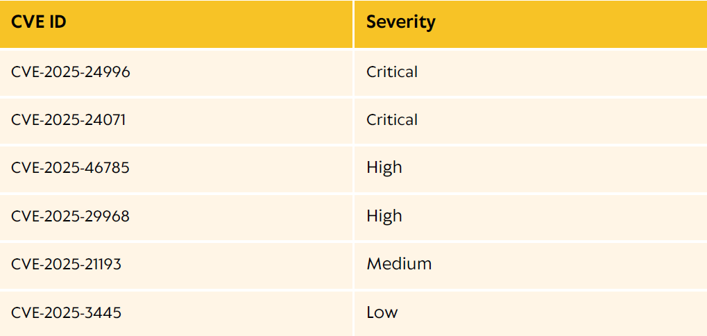The width and height of the screenshot is (707, 336).
Task: Click Critical severity for CVE-2025-24071
Action: click(392, 120)
